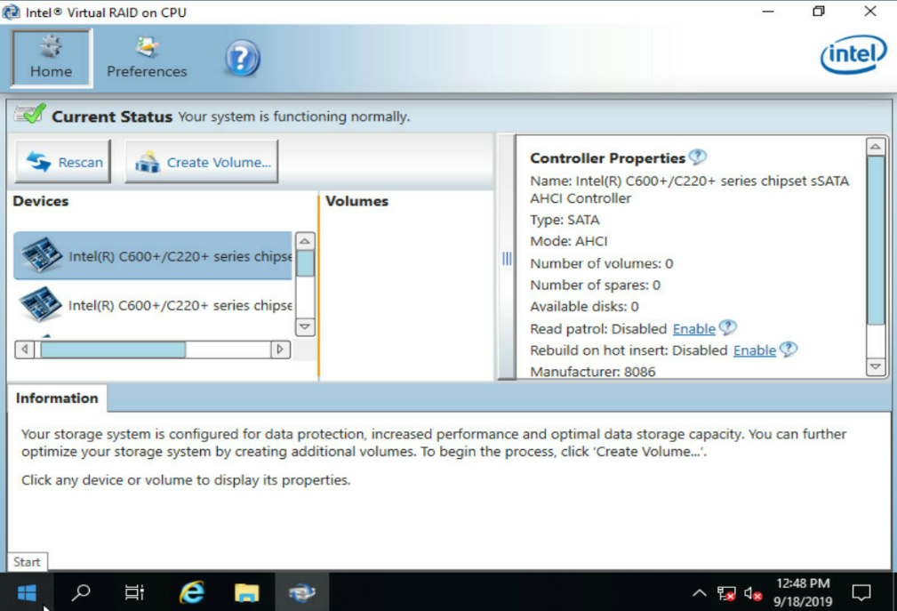Screen dimensions: 897x611
Task: Switch to the Information tab
Action: (x=57, y=398)
